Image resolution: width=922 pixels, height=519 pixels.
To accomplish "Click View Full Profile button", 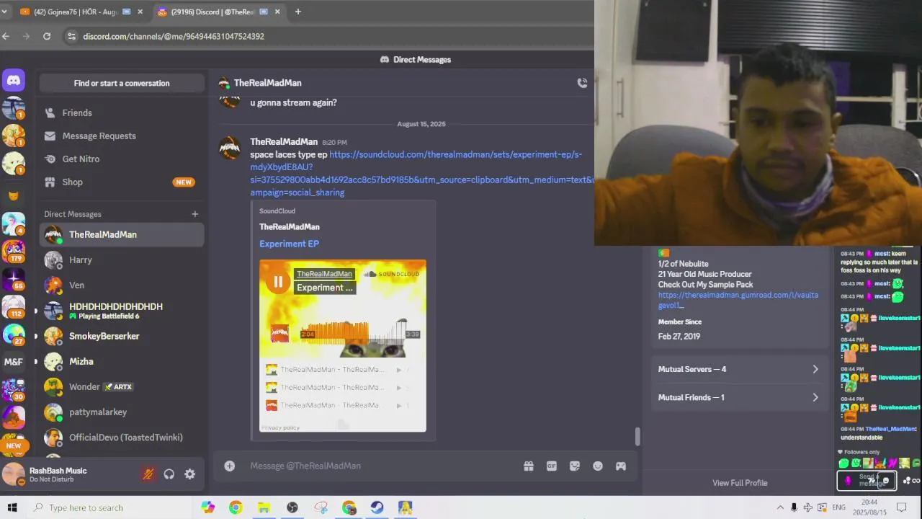I will (740, 483).
